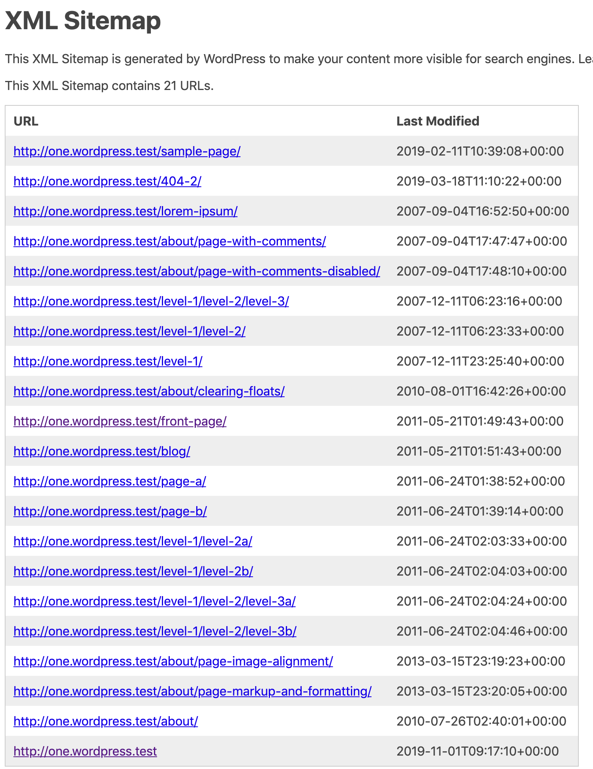Click the clearing-floats link
This screenshot has height=769, width=593.
click(149, 391)
